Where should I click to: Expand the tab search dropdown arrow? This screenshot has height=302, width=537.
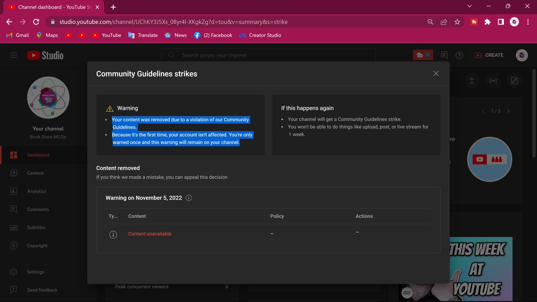(469, 6)
